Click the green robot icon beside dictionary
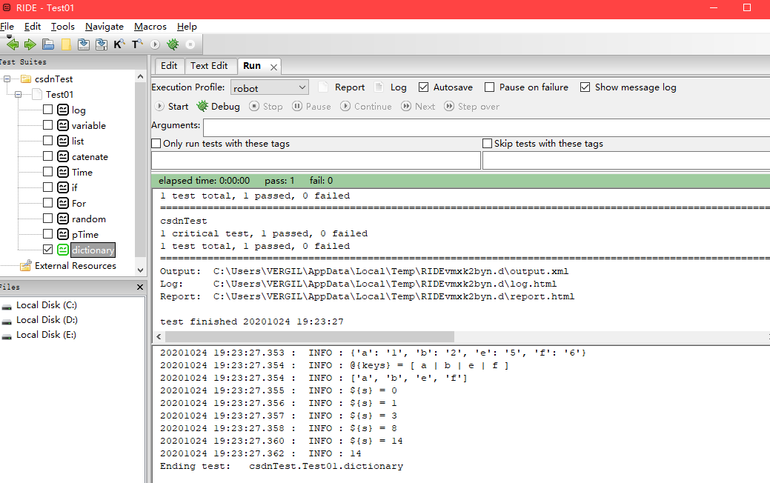This screenshot has height=483, width=770. tap(63, 250)
